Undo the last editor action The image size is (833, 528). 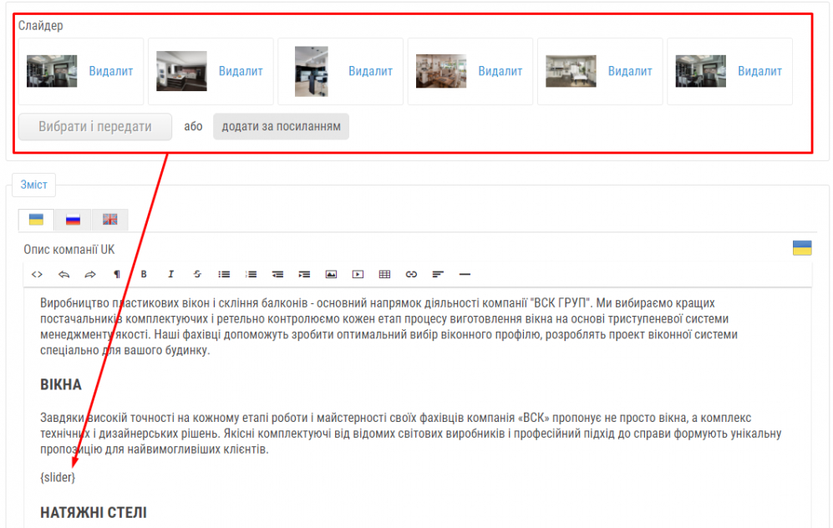(x=63, y=274)
